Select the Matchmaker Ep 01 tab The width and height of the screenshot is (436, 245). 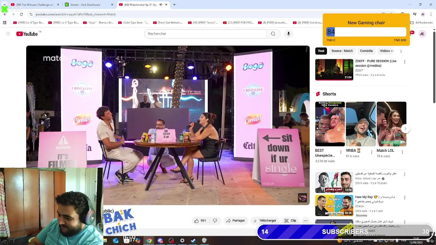[143, 5]
